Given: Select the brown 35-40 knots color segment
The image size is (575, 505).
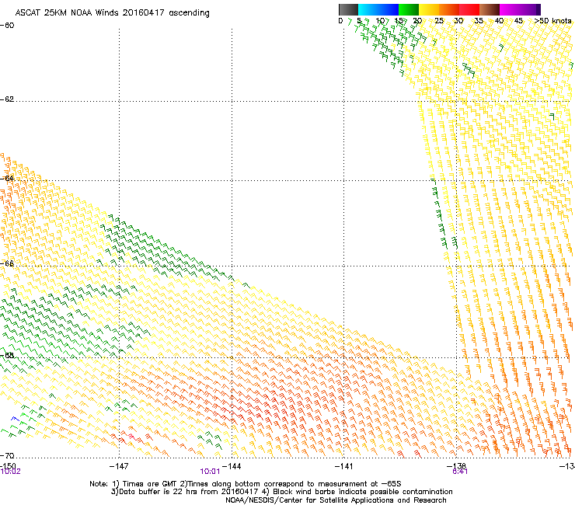Looking at the screenshot, I should click(490, 9).
